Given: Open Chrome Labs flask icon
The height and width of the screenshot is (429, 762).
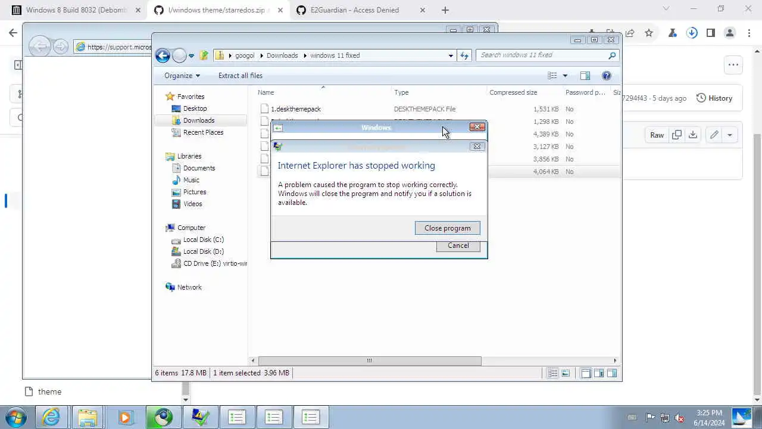Looking at the screenshot, I should (673, 33).
